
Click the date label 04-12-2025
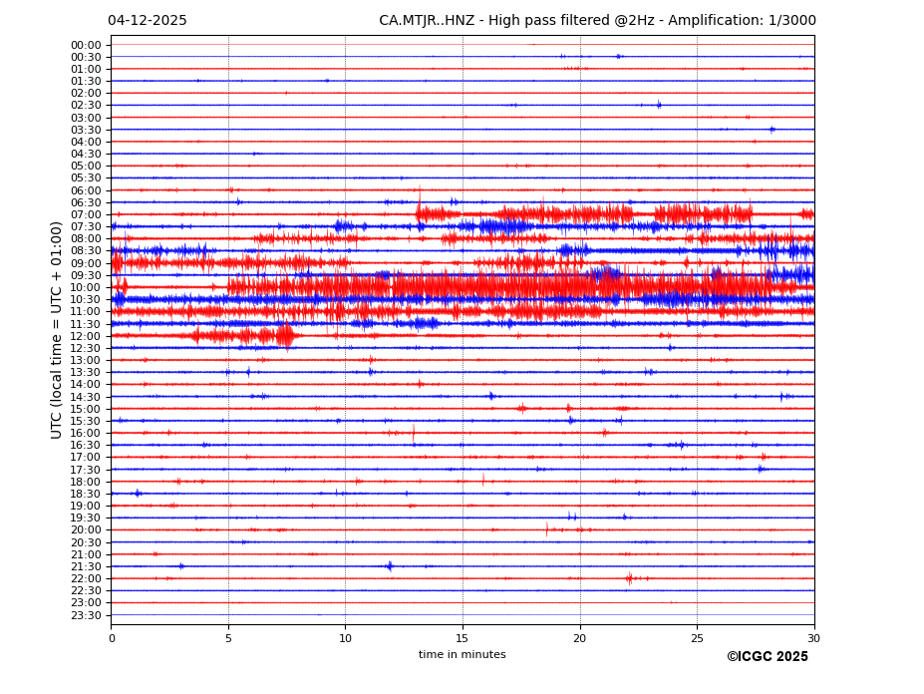pos(147,21)
